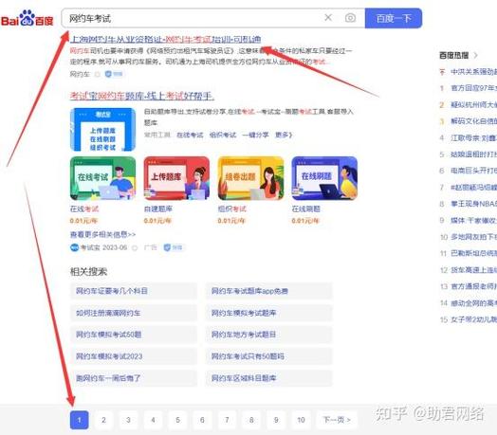The height and width of the screenshot is (435, 497).
Task: Select the 在线考试 green card image
Action: (102, 178)
